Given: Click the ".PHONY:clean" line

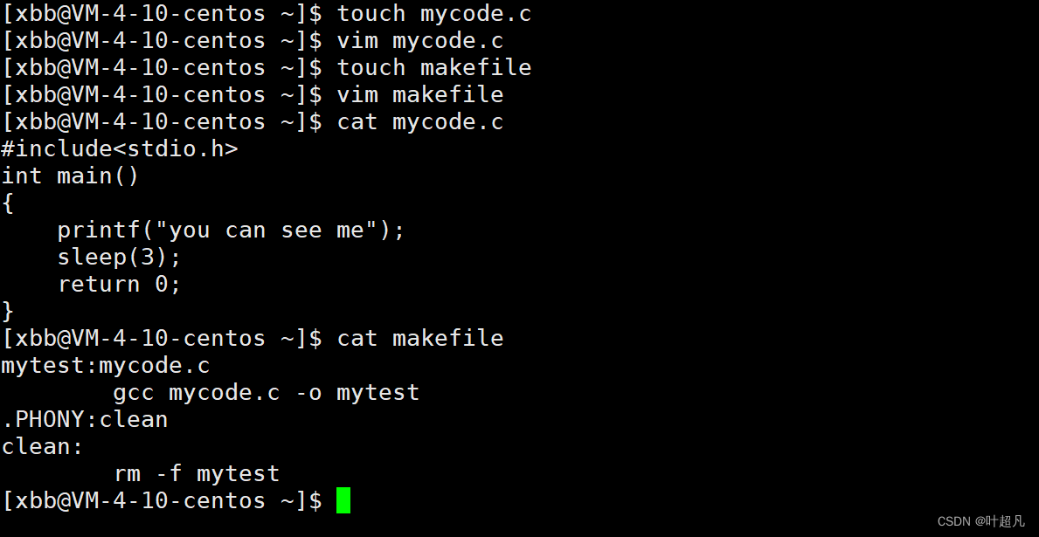Looking at the screenshot, I should tap(85, 420).
